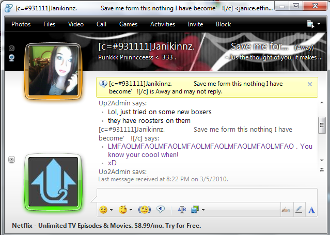Image resolution: width=330 pixels, height=235 pixels.
Task: Click the webcam icon beside contact picture
Action: (x=11, y=58)
